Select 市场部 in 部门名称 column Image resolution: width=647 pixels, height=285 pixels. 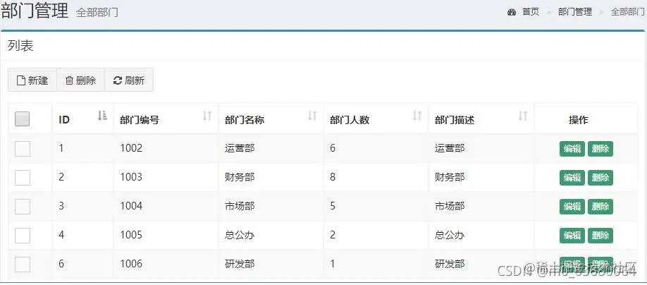(240, 206)
